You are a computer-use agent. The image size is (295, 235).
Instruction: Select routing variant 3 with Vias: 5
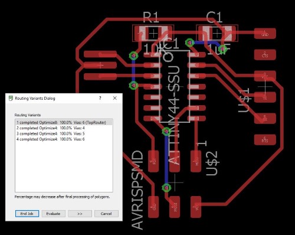(x=64, y=133)
